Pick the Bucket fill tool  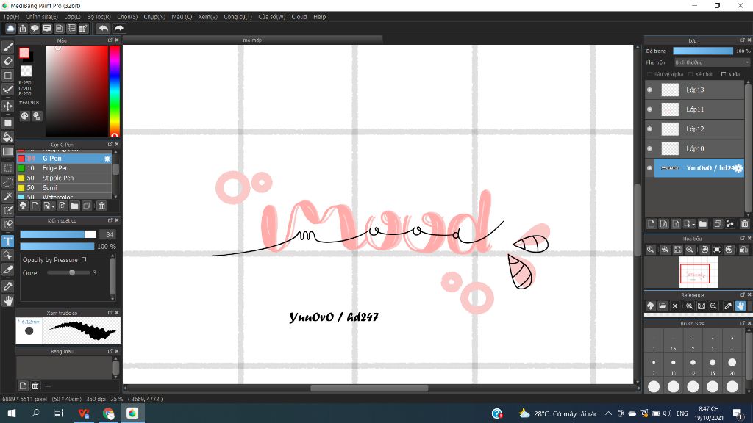[x=7, y=137]
